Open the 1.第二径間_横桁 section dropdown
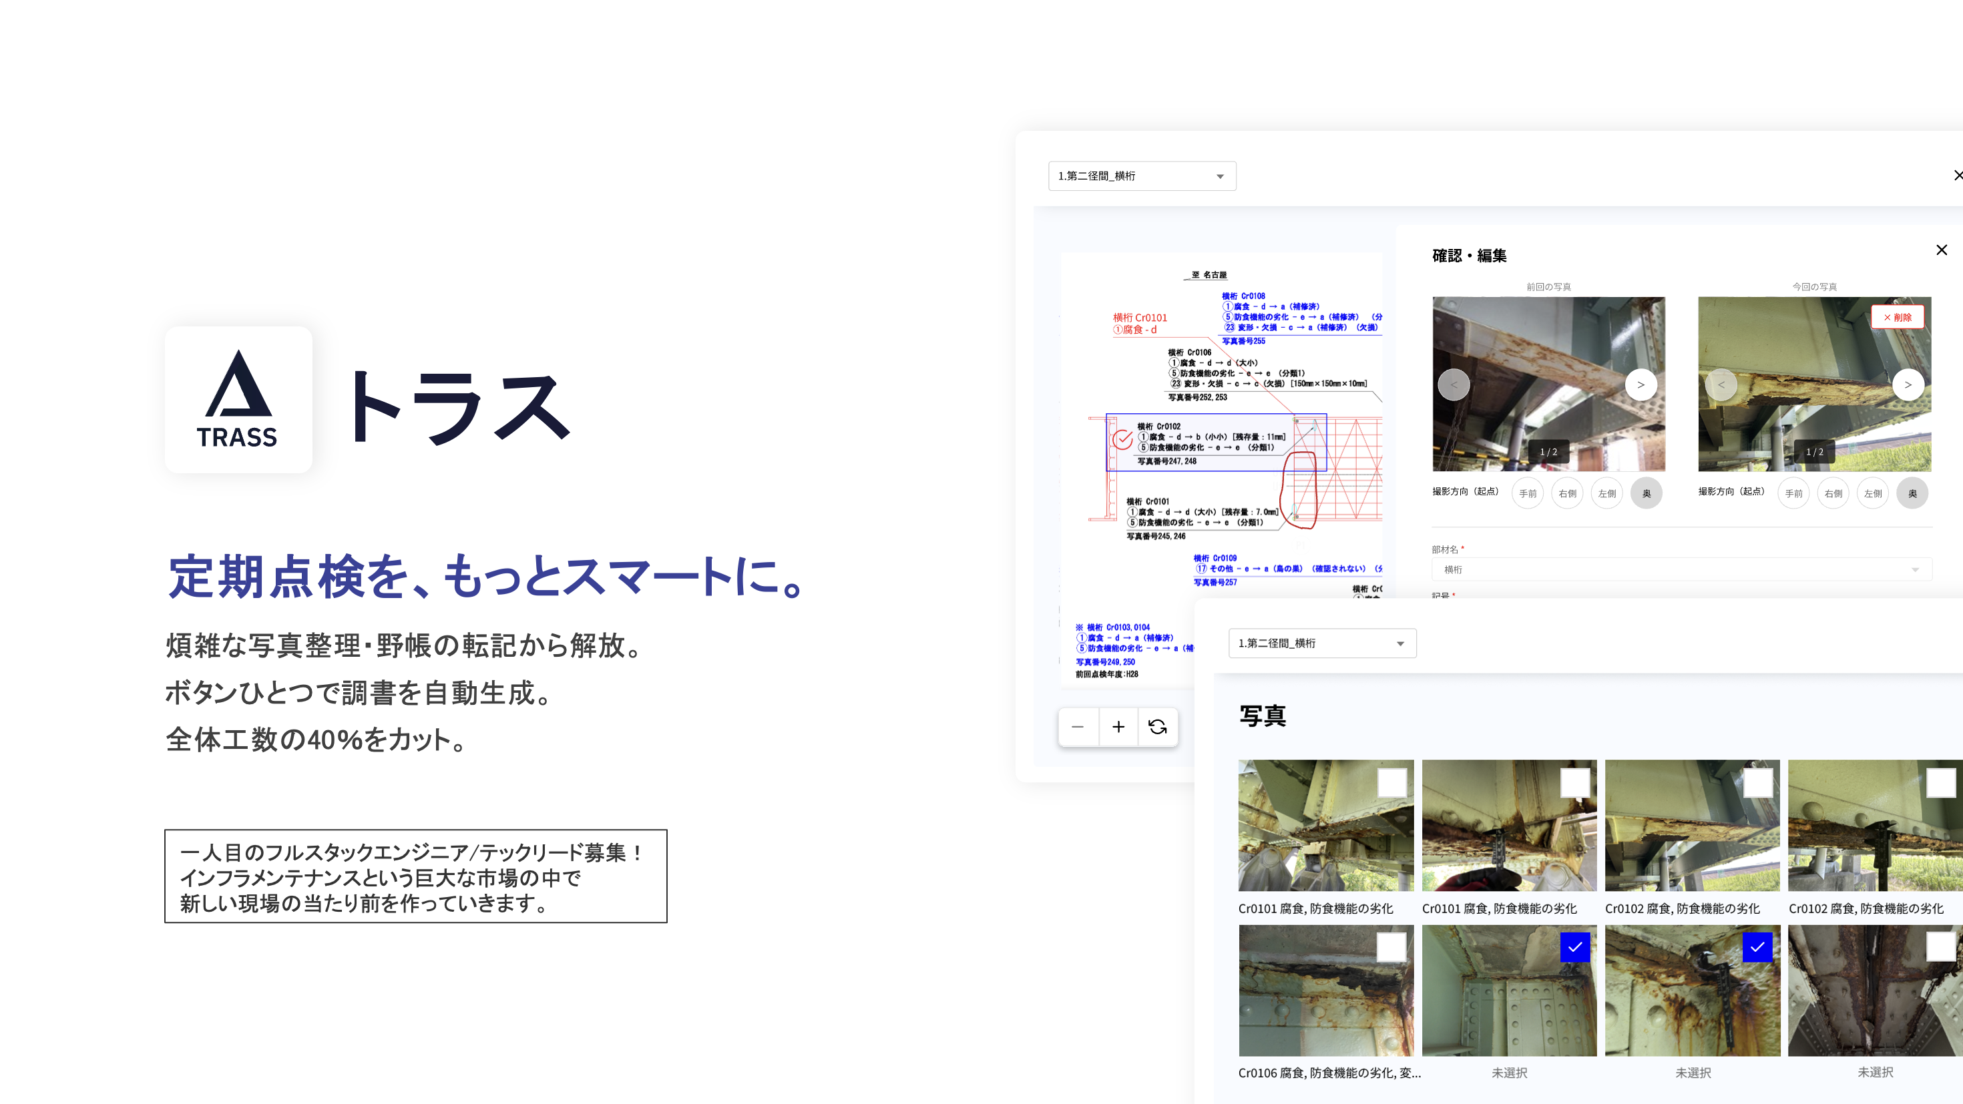The image size is (1963, 1104). point(1142,176)
